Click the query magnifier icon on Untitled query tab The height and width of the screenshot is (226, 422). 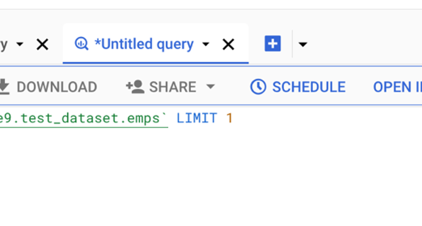click(x=81, y=44)
